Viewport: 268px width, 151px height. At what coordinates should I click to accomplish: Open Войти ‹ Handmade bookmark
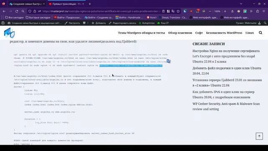(129, 18)
